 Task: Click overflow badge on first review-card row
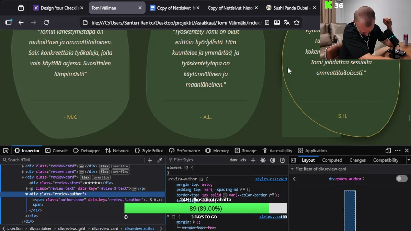coord(120,166)
